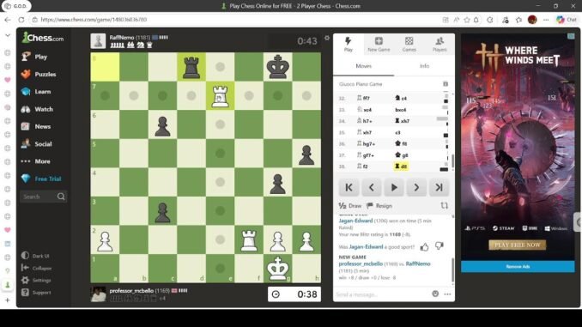Image resolution: width=582 pixels, height=327 pixels.
Task: Click the Chess.com logo
Action: 43,38
